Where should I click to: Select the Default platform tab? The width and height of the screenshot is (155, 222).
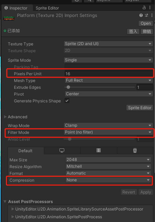(x=25, y=150)
